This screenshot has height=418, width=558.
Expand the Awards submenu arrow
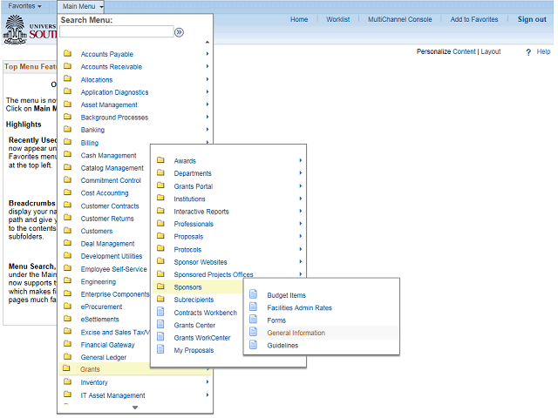click(301, 160)
